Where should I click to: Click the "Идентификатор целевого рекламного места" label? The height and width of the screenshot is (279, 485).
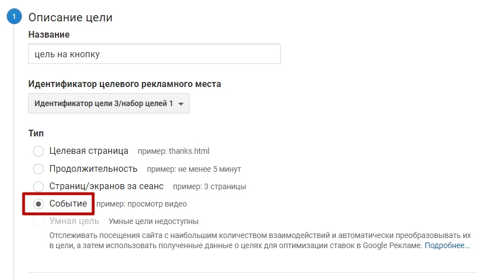[x=125, y=84]
